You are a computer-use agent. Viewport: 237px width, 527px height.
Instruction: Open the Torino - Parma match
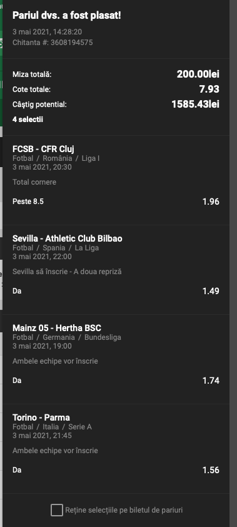41,417
